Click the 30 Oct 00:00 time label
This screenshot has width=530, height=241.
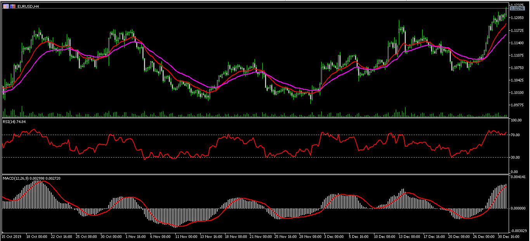(111, 236)
